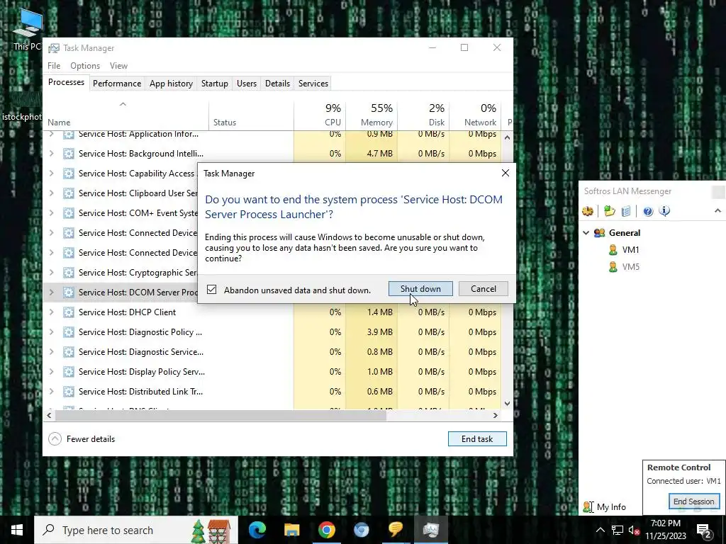Expand Service Host: COM+ Event Syste row

point(51,213)
